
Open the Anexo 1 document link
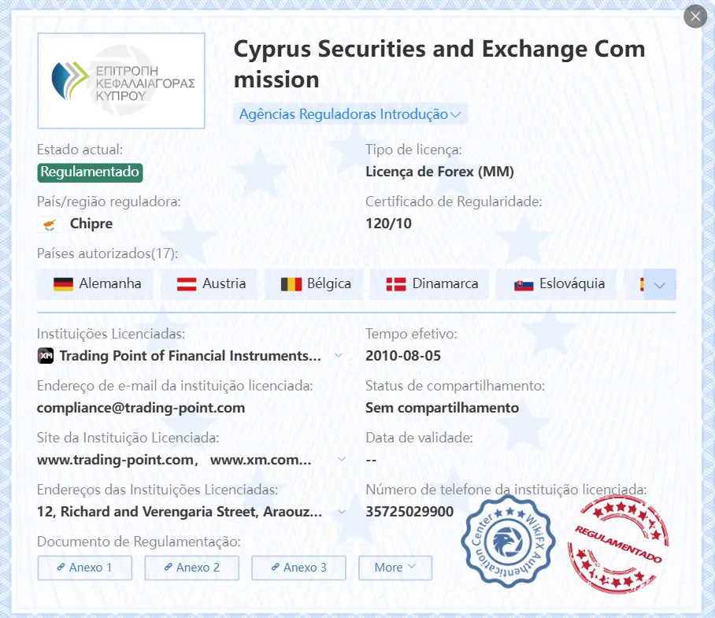coord(85,568)
